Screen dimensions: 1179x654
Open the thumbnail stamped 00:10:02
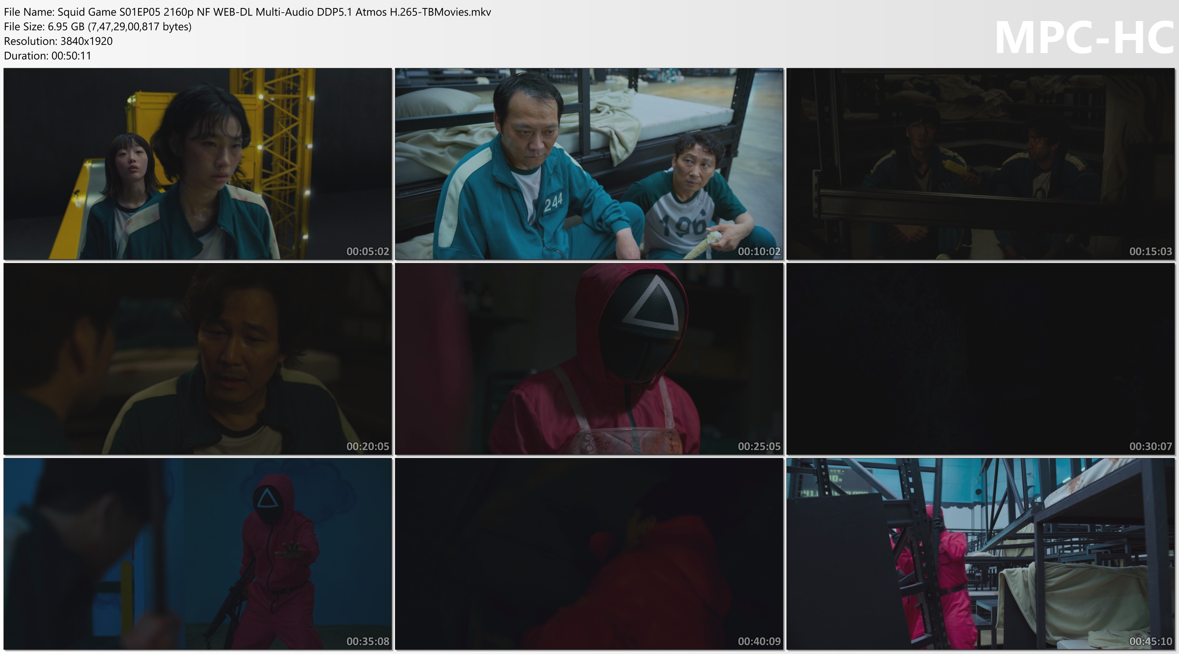pos(589,164)
